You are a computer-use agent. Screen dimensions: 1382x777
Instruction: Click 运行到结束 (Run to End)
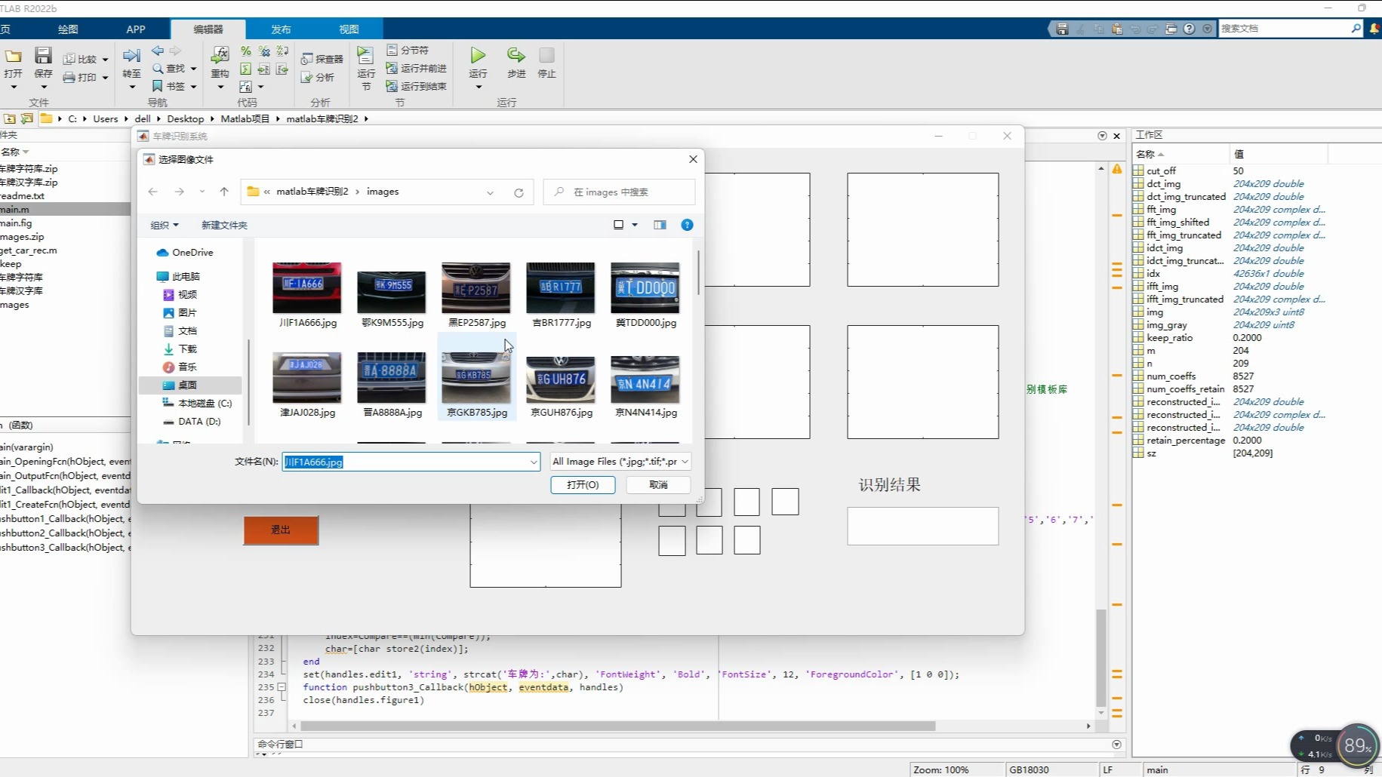pyautogui.click(x=416, y=86)
